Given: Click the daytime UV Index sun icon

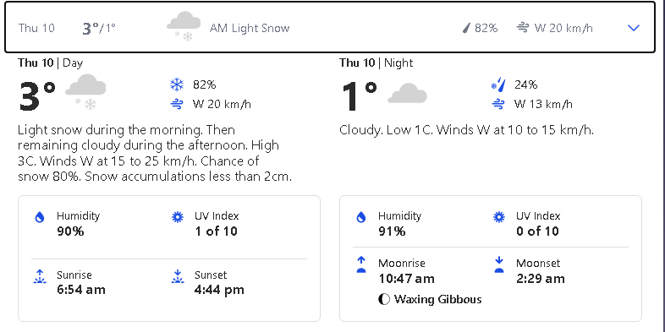Looking at the screenshot, I should point(178,217).
